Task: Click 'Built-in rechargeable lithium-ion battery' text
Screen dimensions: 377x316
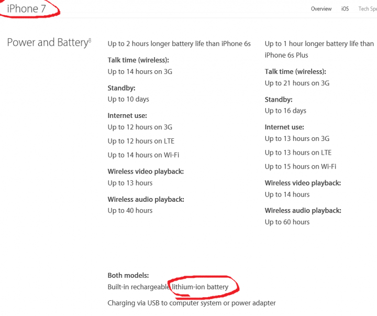Action: 168,287
